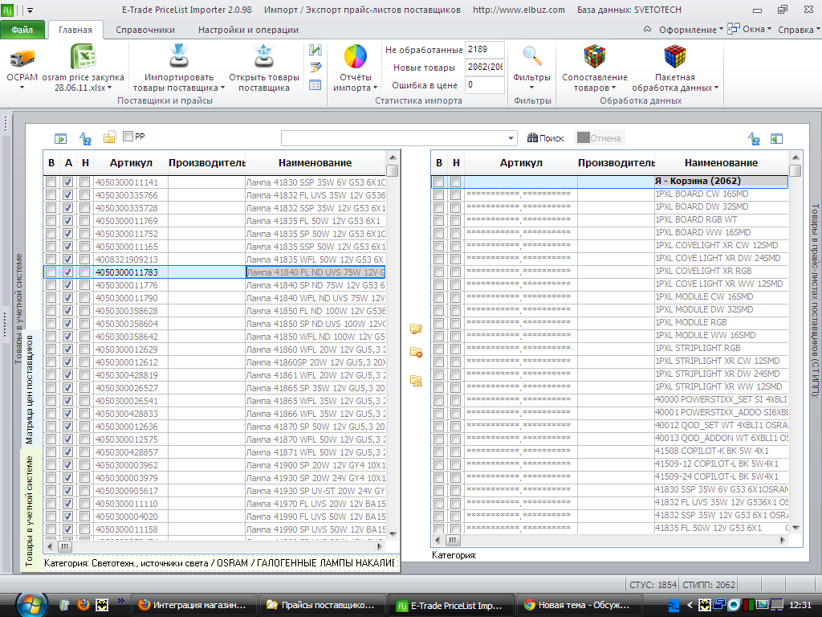Sort left table by Артикул header
Image resolution: width=822 pixels, height=617 pixels.
(x=131, y=162)
